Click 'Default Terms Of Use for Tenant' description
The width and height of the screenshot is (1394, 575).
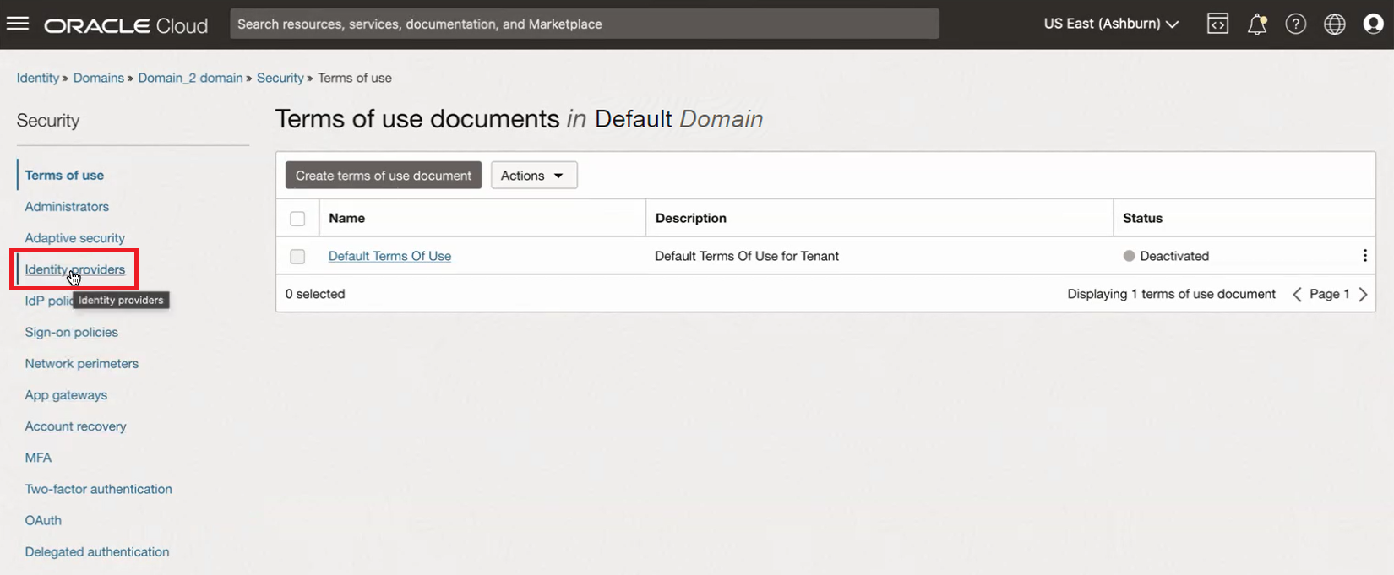[x=747, y=256]
